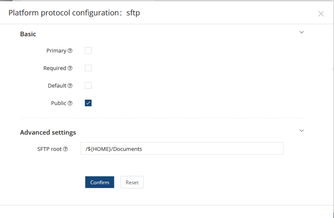Focus the SFTP root path field

[181, 149]
